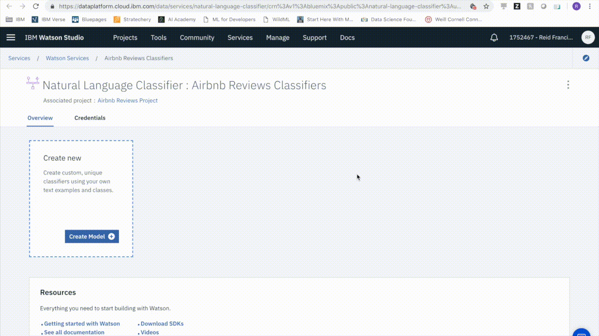Go back in browser history
This screenshot has width=599, height=336.
pos(9,7)
